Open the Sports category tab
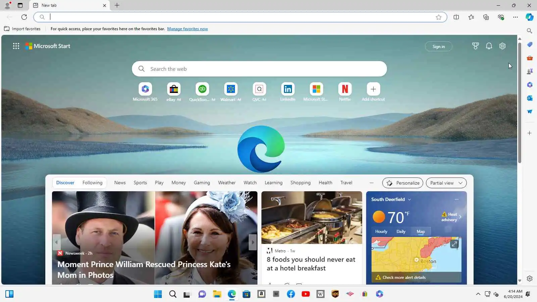Image resolution: width=537 pixels, height=302 pixels. pyautogui.click(x=140, y=183)
